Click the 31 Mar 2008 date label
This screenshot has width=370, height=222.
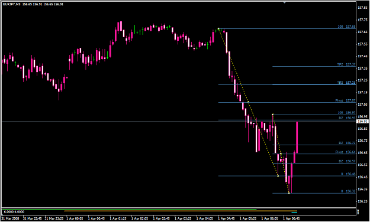[10, 218]
